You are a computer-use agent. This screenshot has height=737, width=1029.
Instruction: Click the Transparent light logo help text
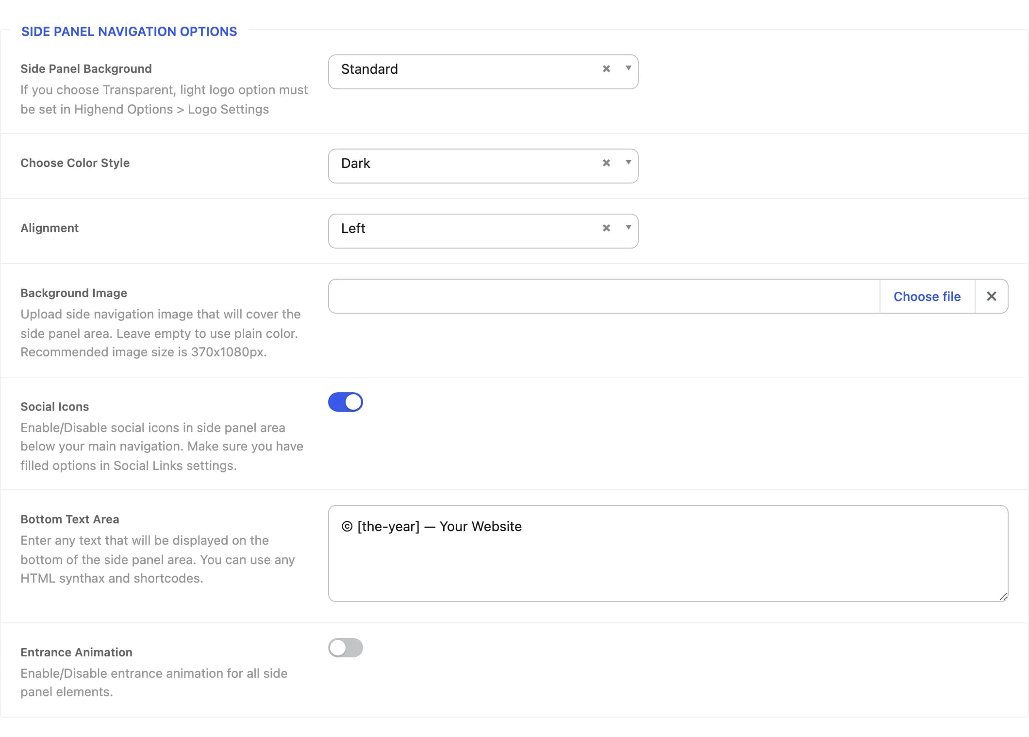[x=164, y=100]
